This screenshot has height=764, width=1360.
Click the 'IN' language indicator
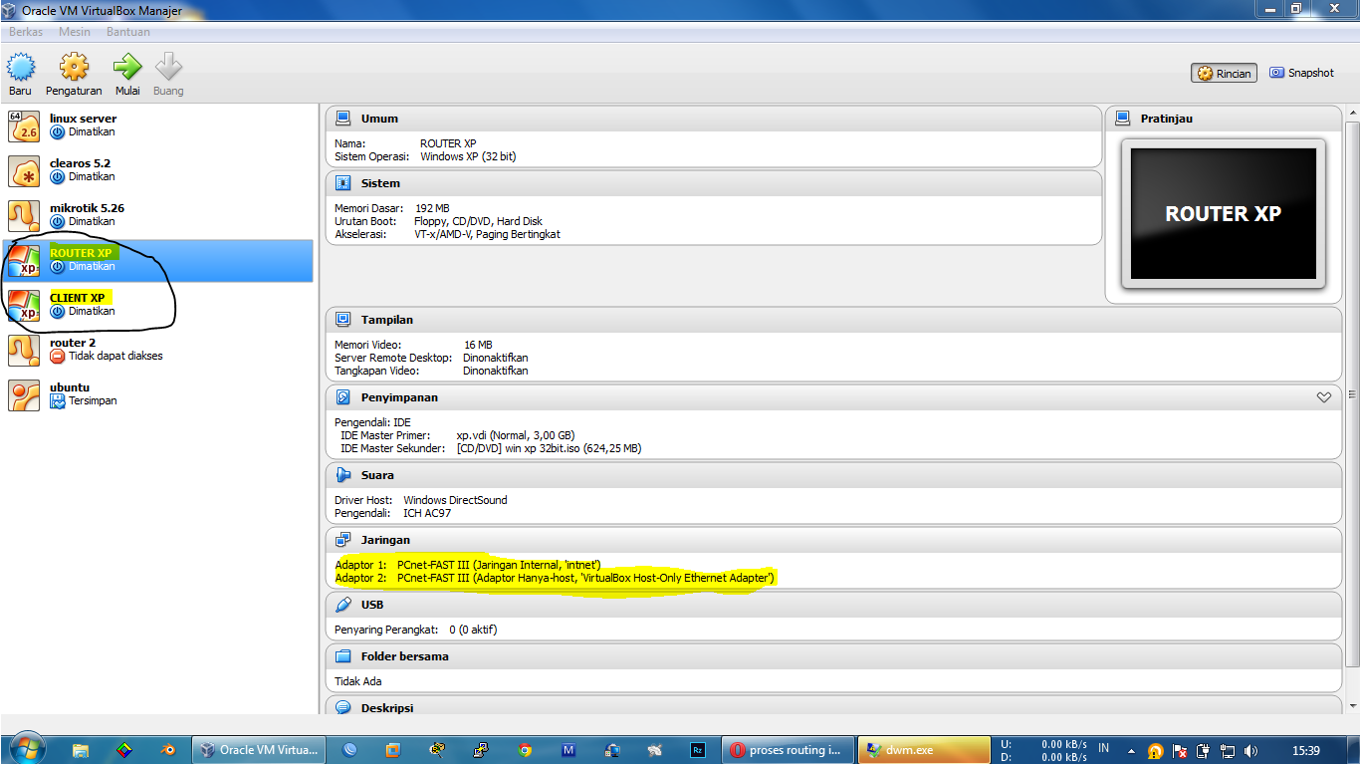[1104, 747]
